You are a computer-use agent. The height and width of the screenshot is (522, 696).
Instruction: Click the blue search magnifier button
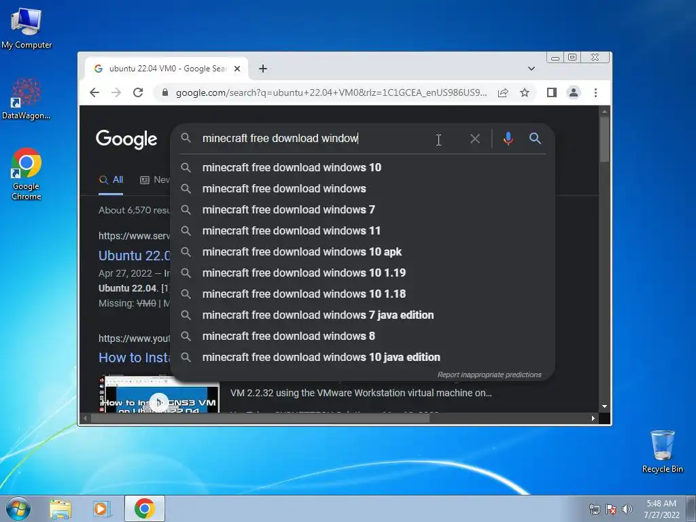coord(535,139)
